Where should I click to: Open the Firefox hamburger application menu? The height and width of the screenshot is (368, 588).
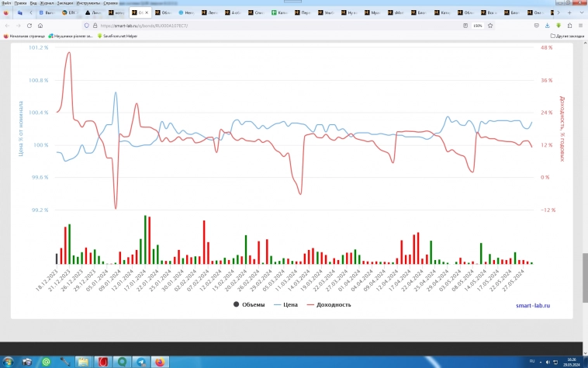(x=580, y=25)
